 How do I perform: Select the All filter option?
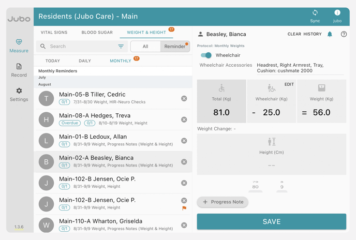click(x=145, y=47)
